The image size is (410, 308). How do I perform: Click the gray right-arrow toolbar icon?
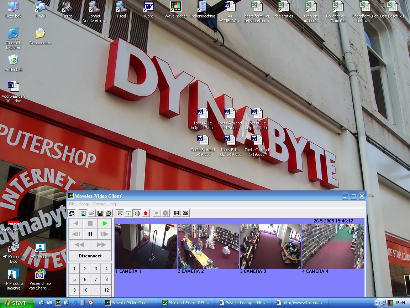pos(157,213)
